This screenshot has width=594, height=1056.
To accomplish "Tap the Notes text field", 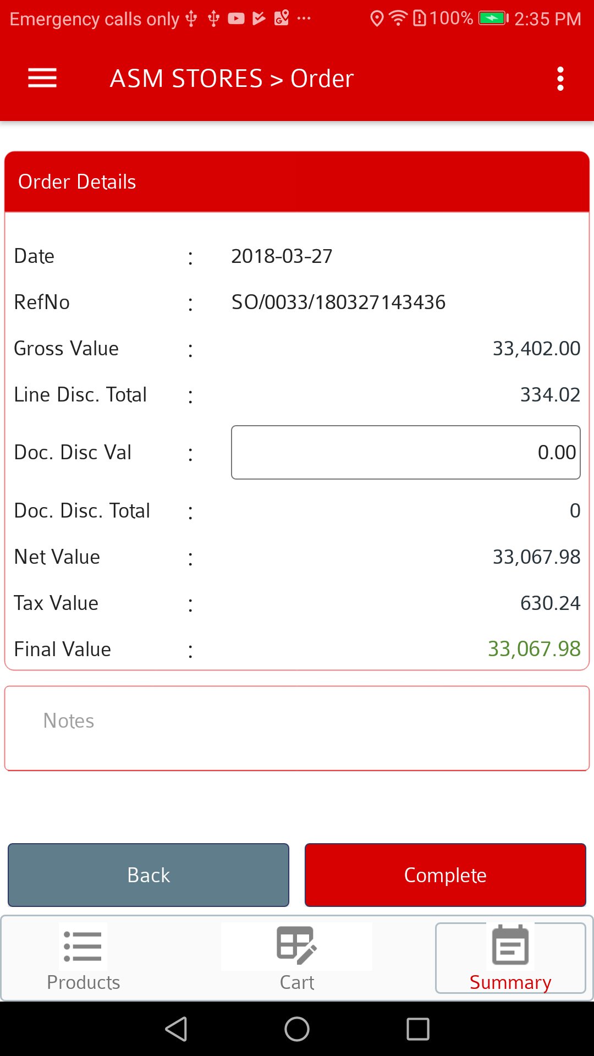I will coord(297,728).
